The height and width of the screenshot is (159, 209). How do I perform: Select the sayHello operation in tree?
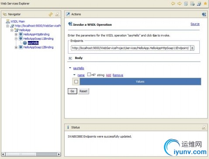33,43
